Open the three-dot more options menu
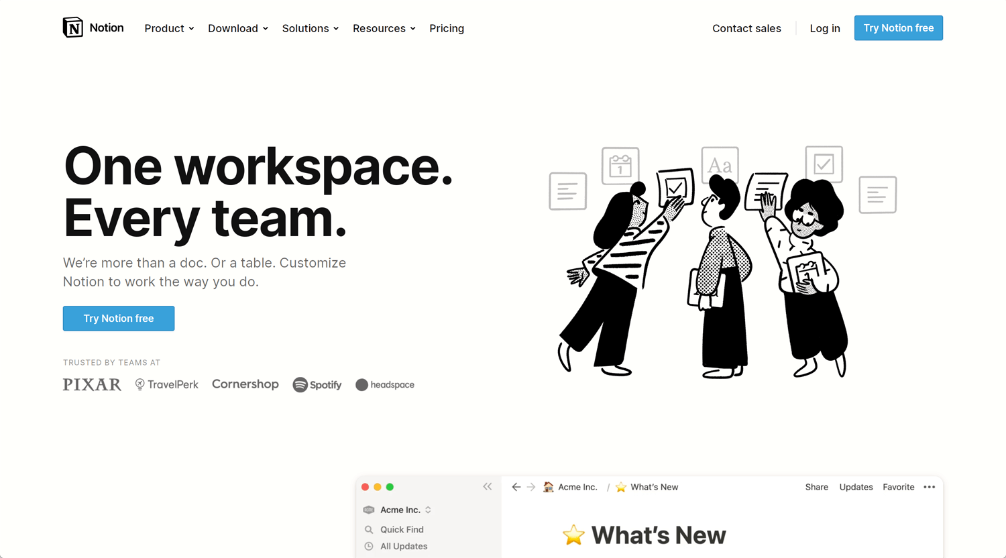 click(x=929, y=487)
